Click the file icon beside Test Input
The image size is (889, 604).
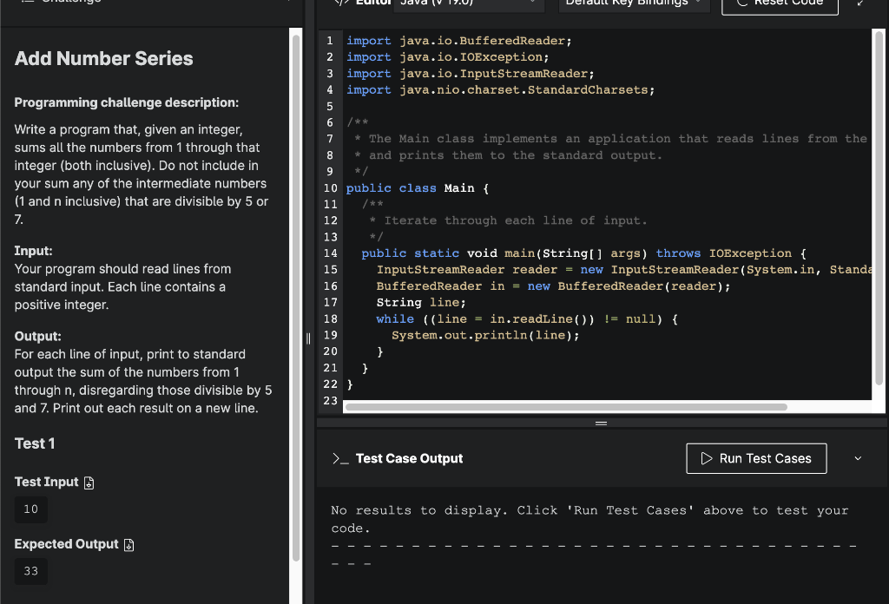pos(89,483)
